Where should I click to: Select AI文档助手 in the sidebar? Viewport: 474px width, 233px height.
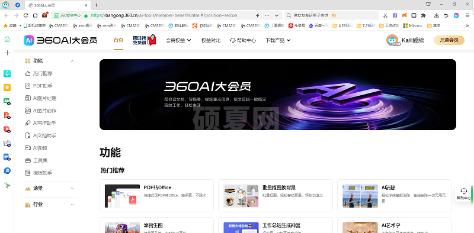coord(40,135)
